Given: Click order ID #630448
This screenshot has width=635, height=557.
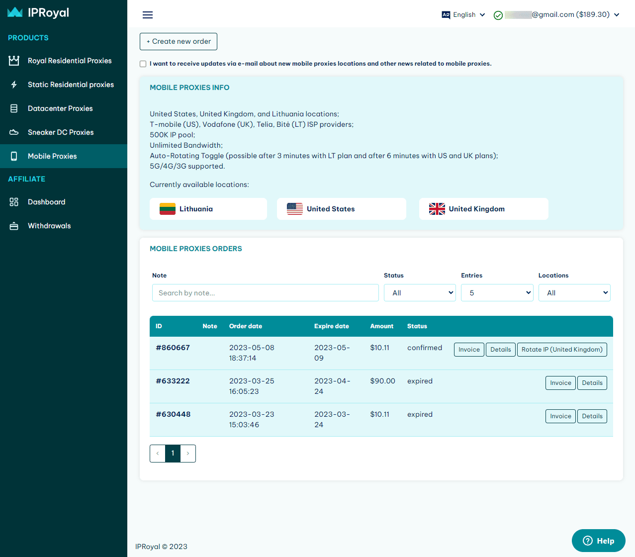Looking at the screenshot, I should [x=173, y=414].
